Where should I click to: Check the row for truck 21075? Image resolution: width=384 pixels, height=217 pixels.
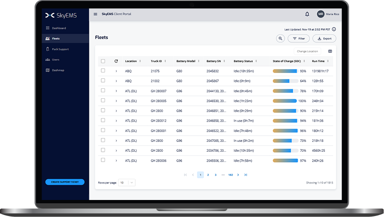(x=103, y=71)
